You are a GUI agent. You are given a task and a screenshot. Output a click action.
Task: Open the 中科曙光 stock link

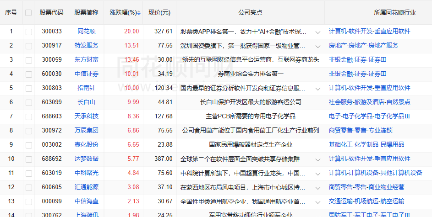point(87,173)
